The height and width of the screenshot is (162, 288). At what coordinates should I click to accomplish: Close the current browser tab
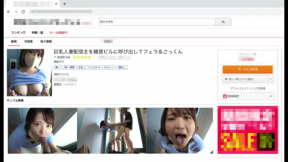pyautogui.click(x=56, y=4)
